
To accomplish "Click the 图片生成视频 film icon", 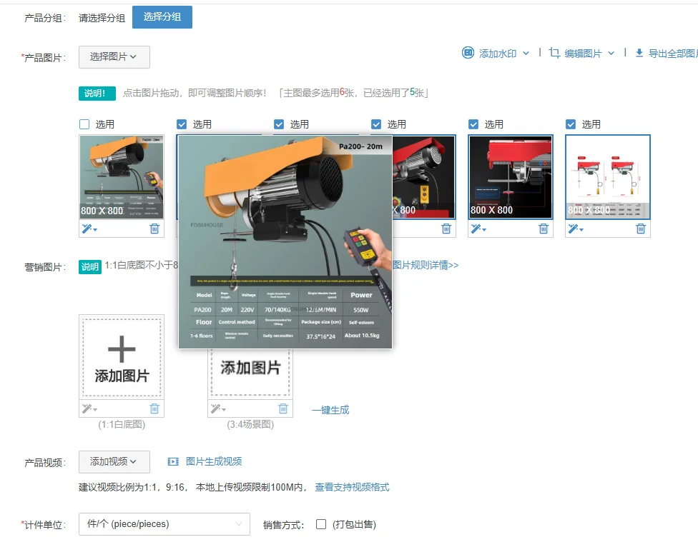I will pos(173,462).
